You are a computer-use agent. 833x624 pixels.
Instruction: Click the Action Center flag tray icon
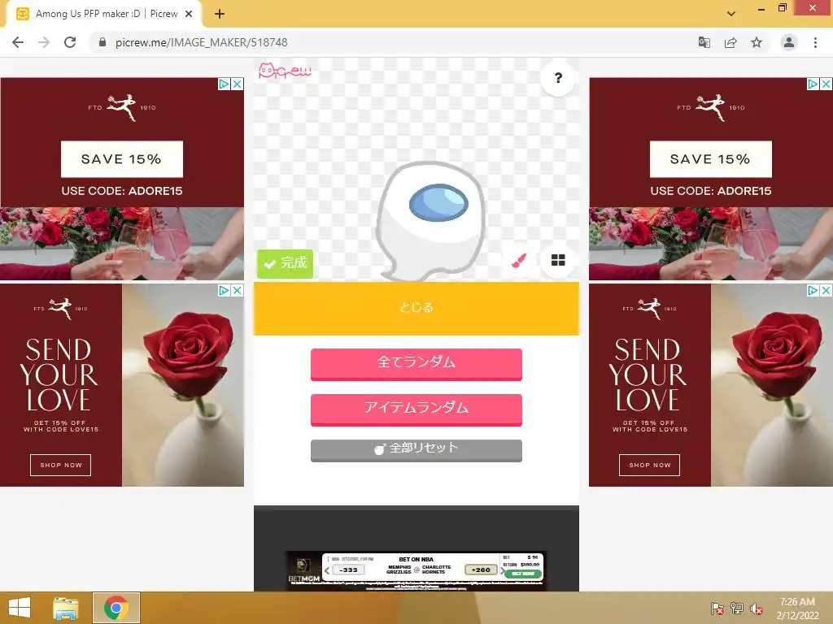[717, 609]
